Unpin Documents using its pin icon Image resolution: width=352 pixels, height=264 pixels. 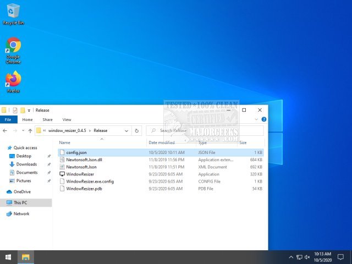point(49,173)
